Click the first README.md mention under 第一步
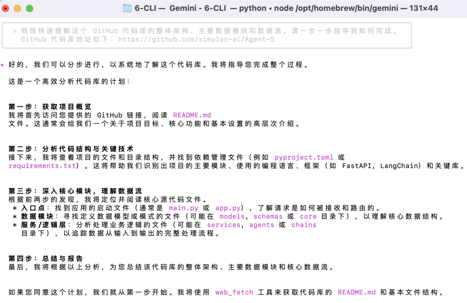 (192, 115)
